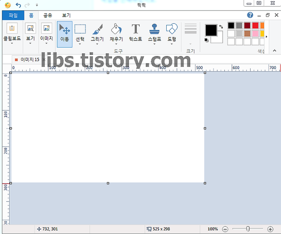
Task: Switch to the View ribbon tab
Action: tap(66, 15)
